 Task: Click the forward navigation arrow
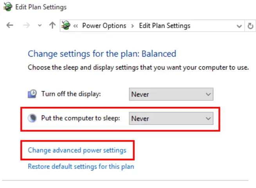click(27, 26)
